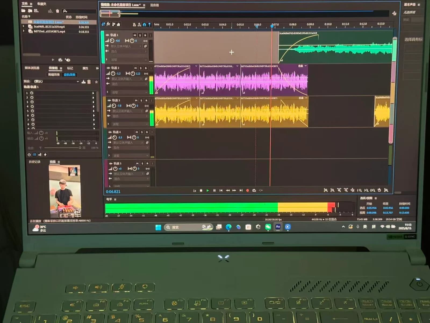Viewport: 430px width, 323px height.
Task: Click the 剪辑效果 clip effects button
Action: [54, 75]
